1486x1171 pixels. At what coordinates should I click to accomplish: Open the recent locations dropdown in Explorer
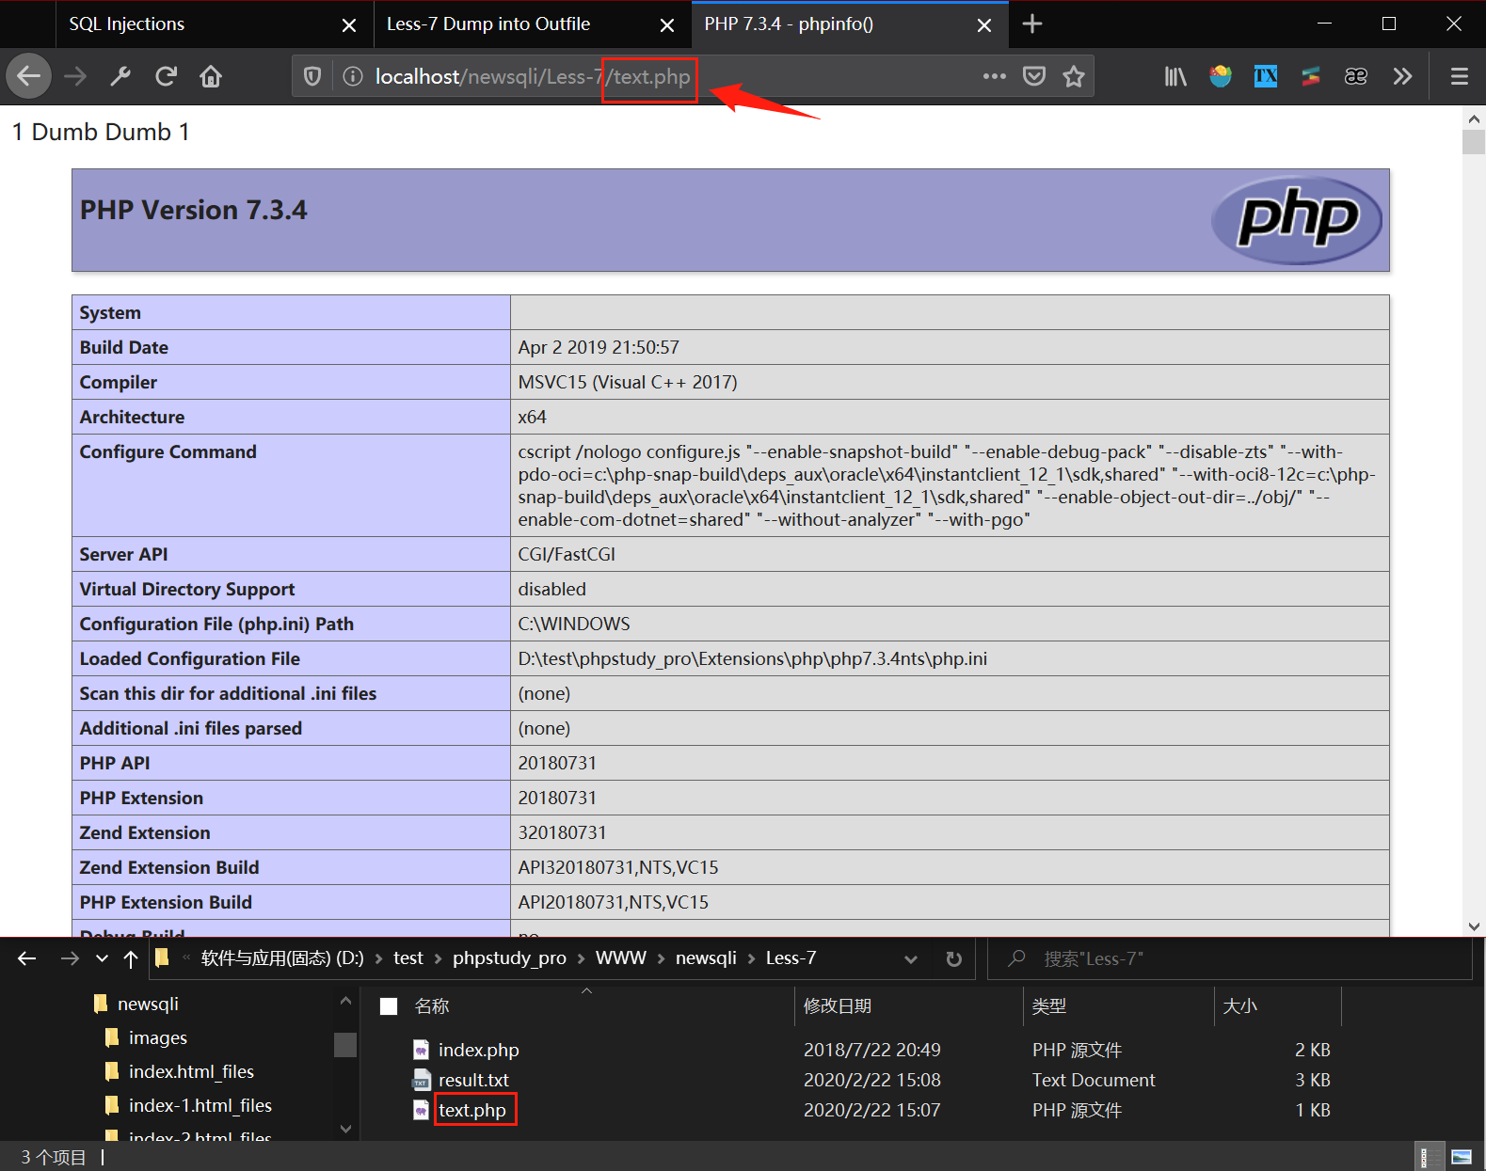click(102, 959)
